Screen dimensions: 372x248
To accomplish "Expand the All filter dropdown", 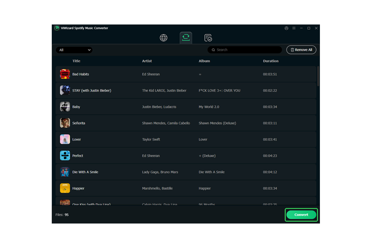I will pos(74,50).
